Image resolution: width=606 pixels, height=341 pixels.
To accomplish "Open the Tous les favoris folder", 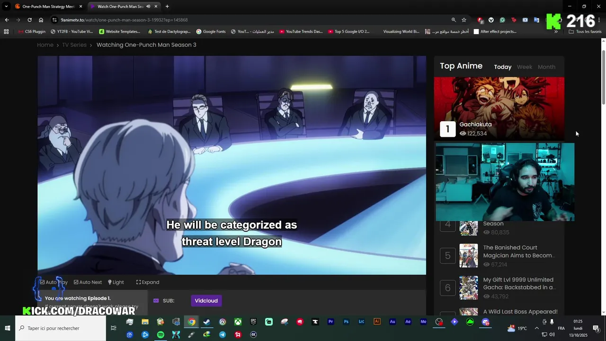I will tap(585, 32).
